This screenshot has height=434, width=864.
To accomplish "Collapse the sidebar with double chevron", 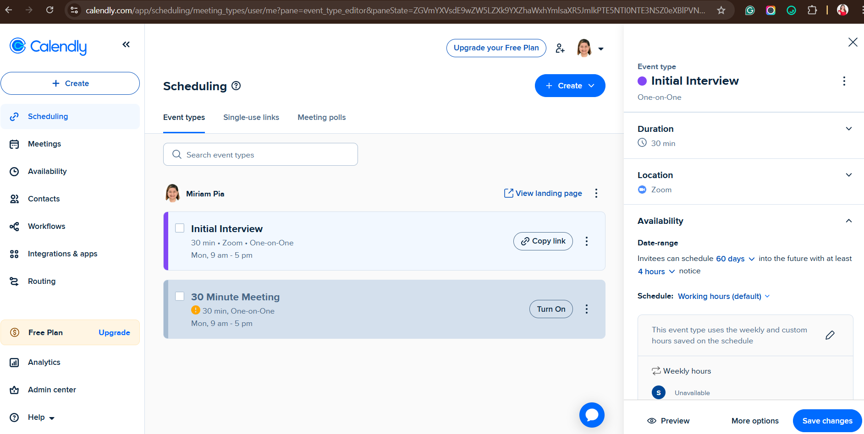I will tap(126, 44).
